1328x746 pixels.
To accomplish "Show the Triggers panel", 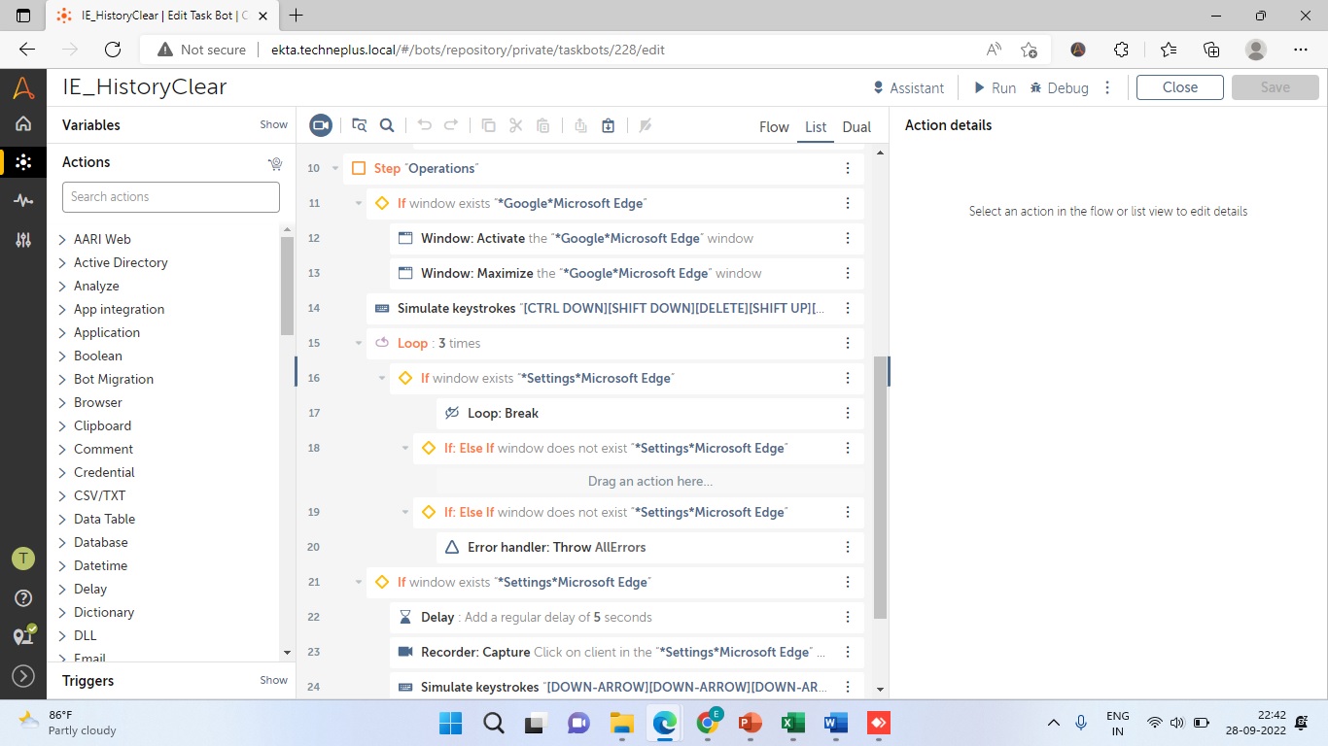I will tap(273, 681).
